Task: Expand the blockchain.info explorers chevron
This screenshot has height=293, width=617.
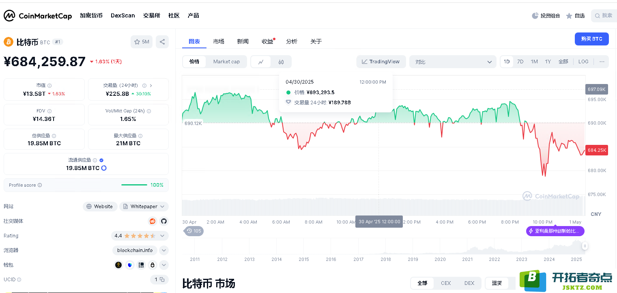Action: [x=164, y=250]
